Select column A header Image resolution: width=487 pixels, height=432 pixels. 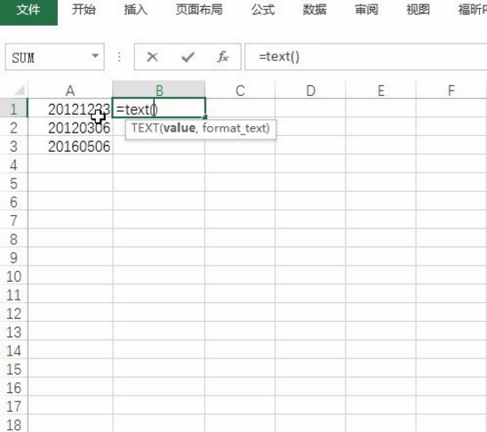pos(70,91)
